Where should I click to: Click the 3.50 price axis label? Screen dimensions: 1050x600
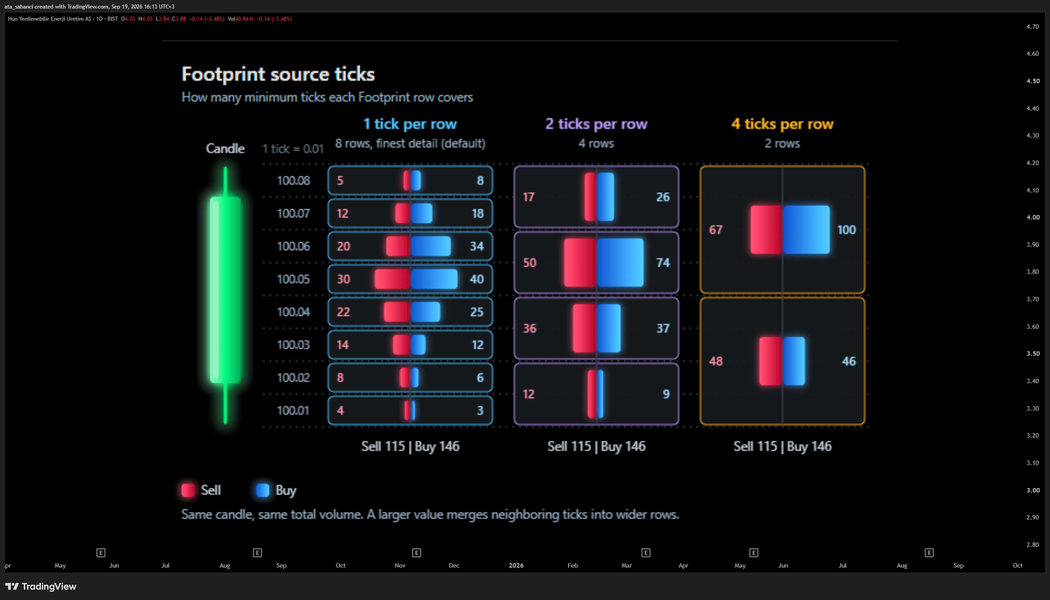[x=1033, y=354]
